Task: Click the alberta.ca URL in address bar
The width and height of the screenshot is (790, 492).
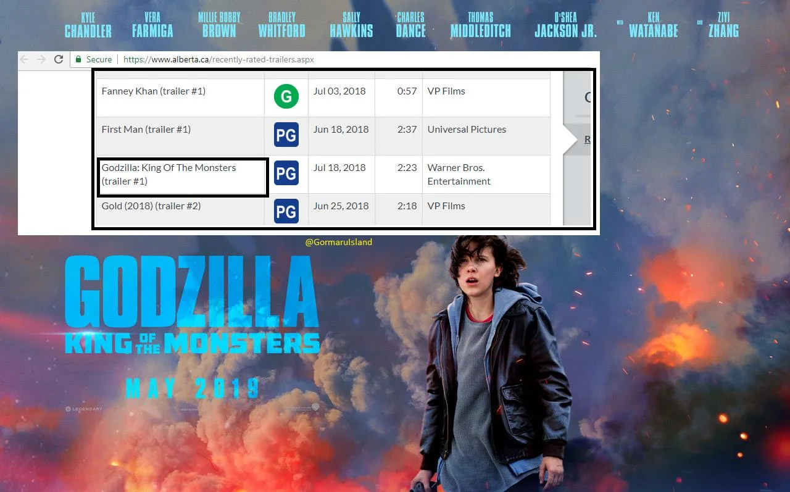Action: (x=218, y=60)
